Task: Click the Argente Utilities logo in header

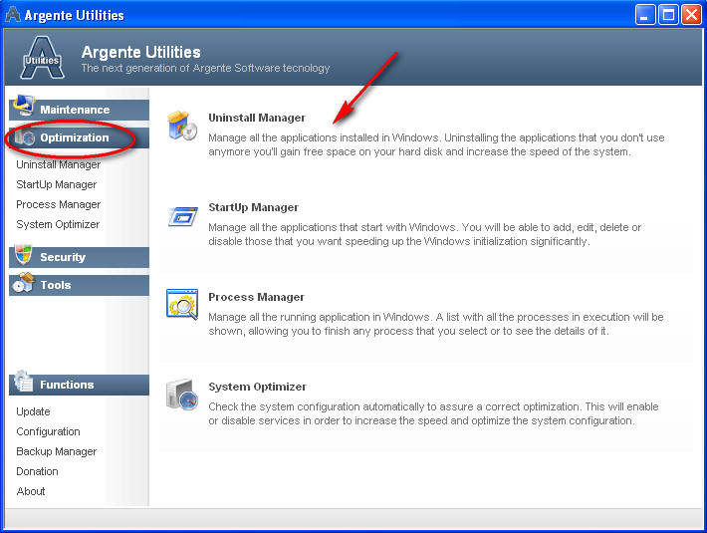Action: click(x=43, y=57)
